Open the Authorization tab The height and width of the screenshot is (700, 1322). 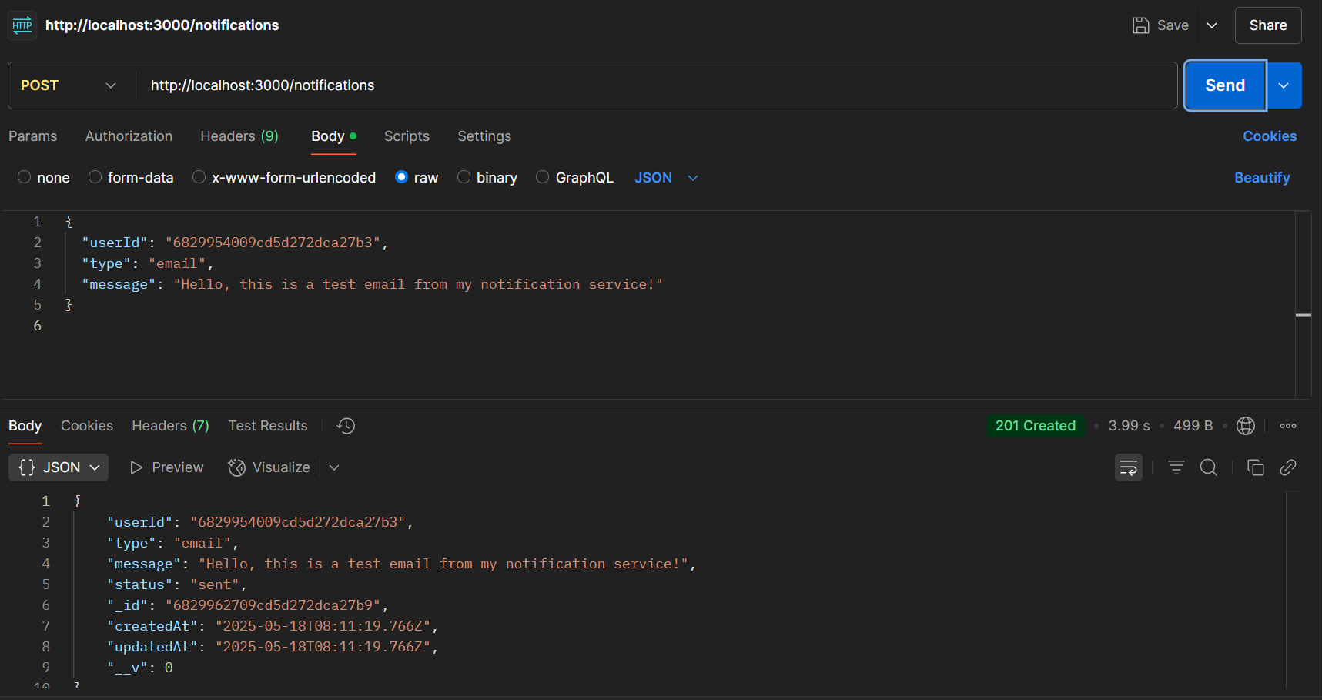point(129,136)
